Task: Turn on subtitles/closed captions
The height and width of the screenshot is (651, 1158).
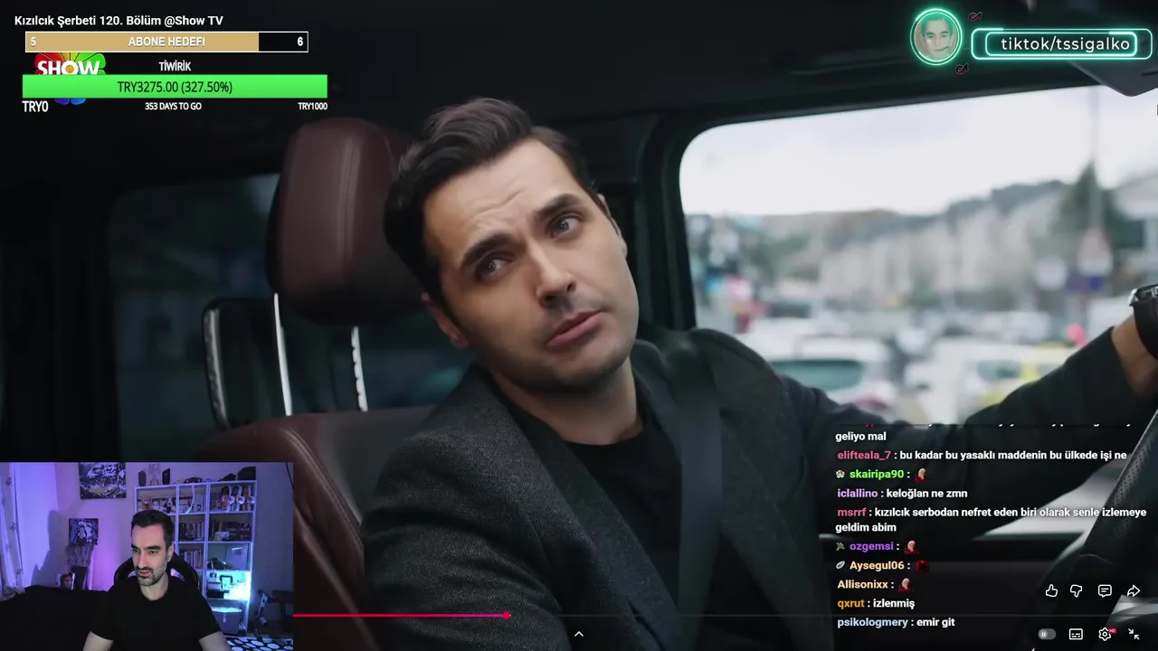Action: coord(1076,634)
